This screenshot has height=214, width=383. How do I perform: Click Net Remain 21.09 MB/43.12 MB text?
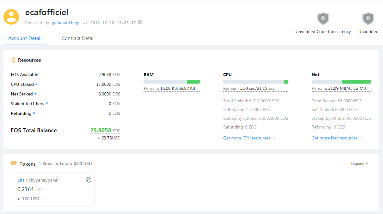tap(339, 89)
